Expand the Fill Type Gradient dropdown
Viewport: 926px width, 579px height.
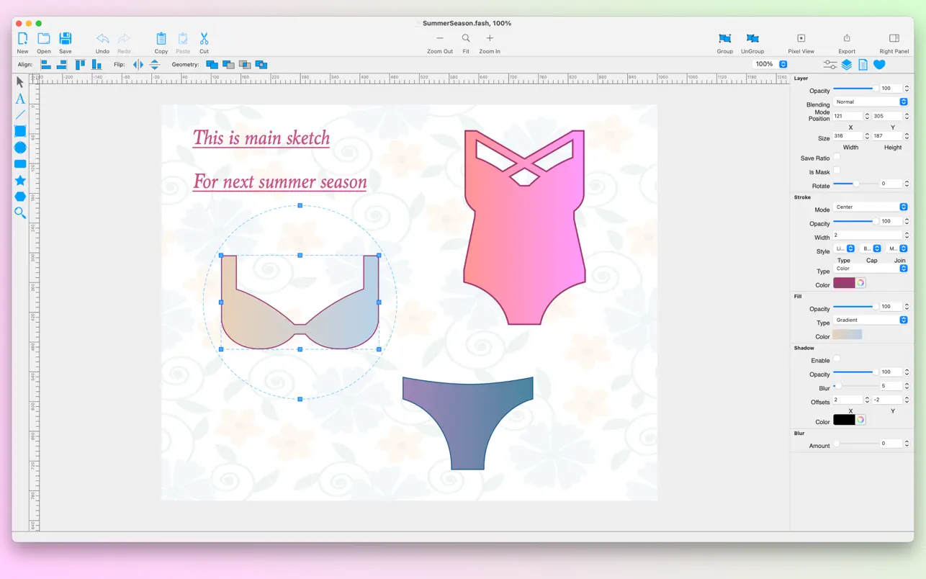[x=871, y=320]
